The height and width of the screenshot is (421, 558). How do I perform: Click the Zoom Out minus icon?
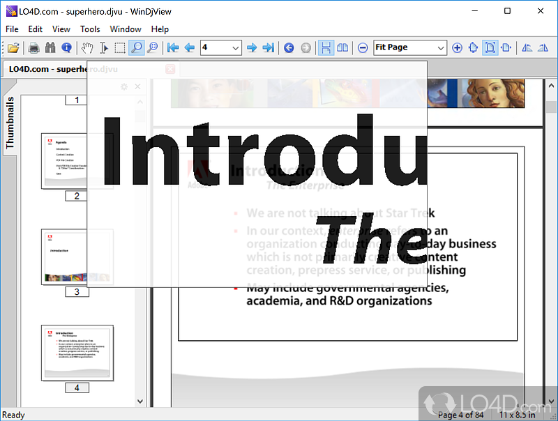click(x=363, y=47)
